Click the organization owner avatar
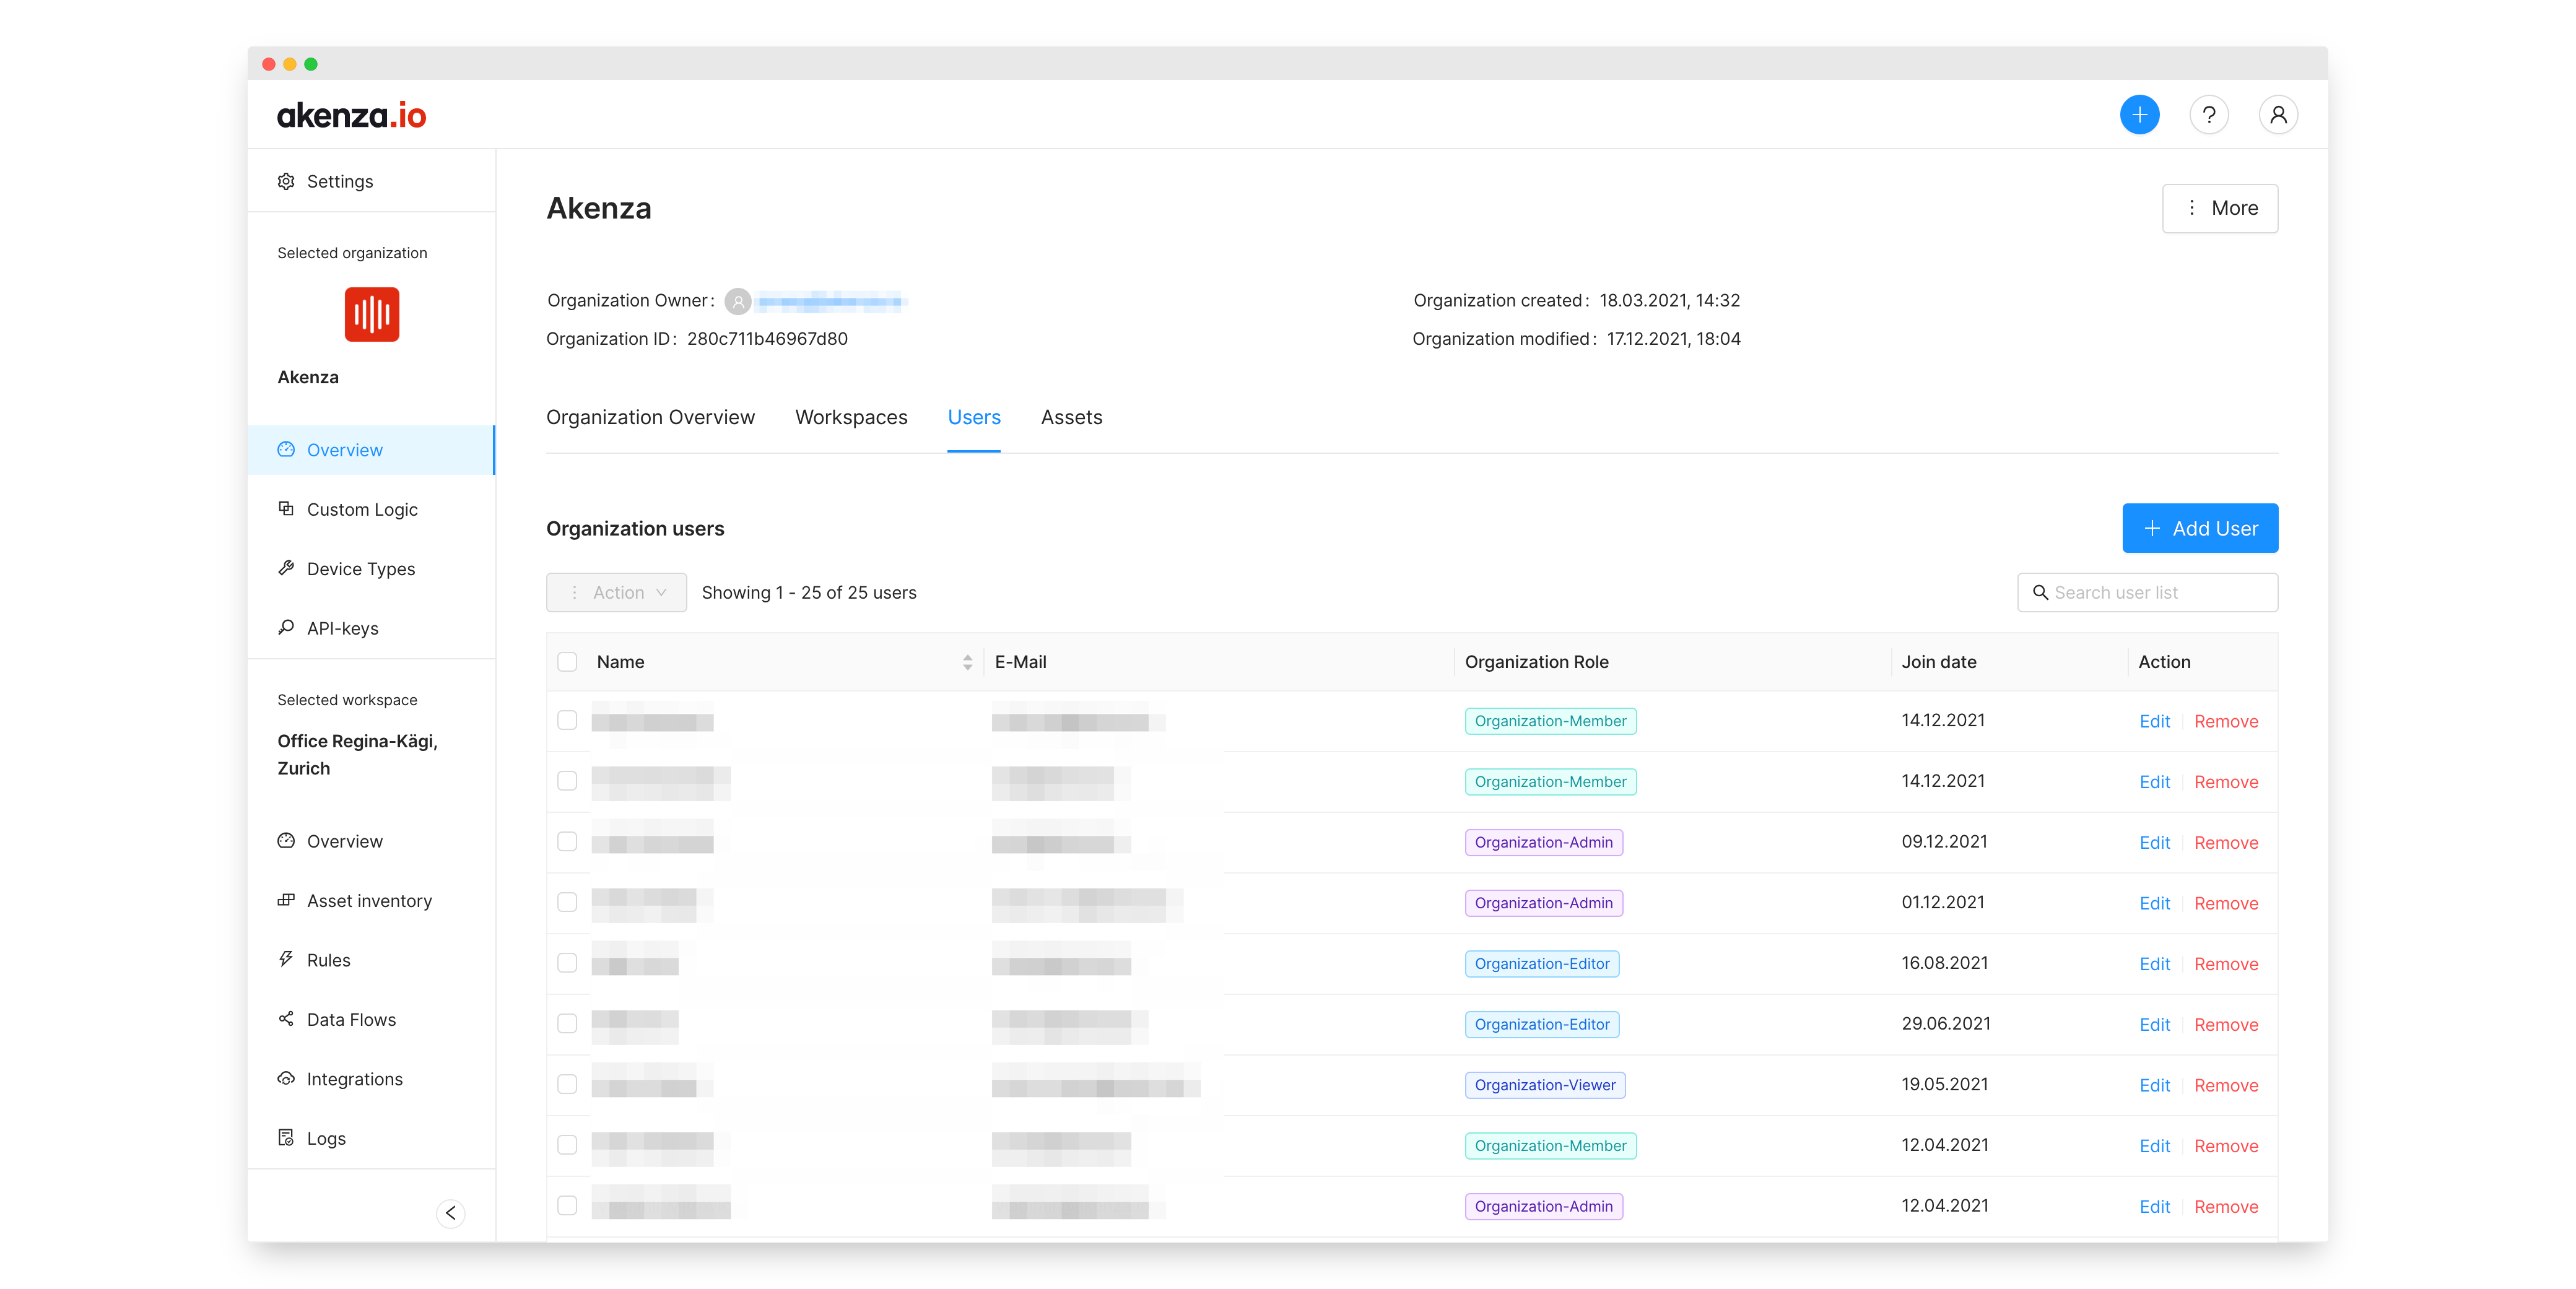This screenshot has height=1289, width=2576. (738, 301)
